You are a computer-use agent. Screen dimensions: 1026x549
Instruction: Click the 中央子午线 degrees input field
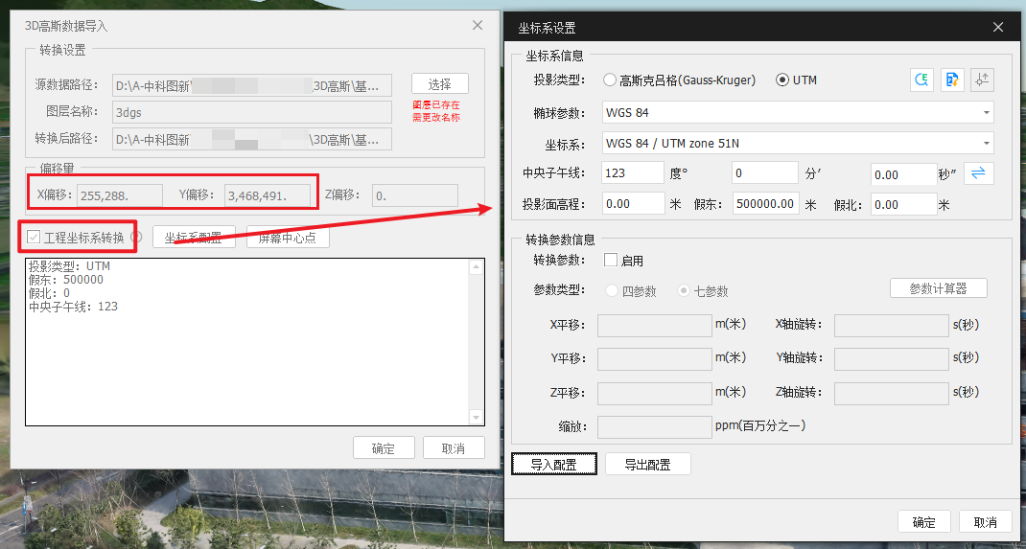tap(632, 173)
